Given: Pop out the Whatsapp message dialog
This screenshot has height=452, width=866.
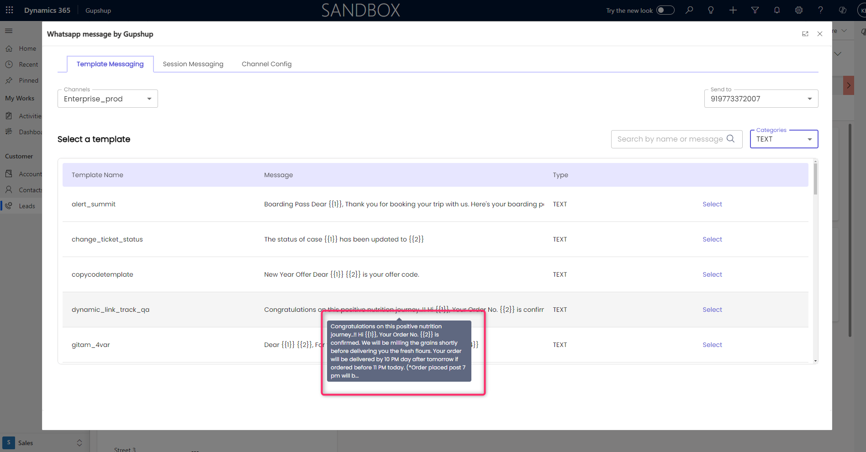Looking at the screenshot, I should click(x=805, y=34).
